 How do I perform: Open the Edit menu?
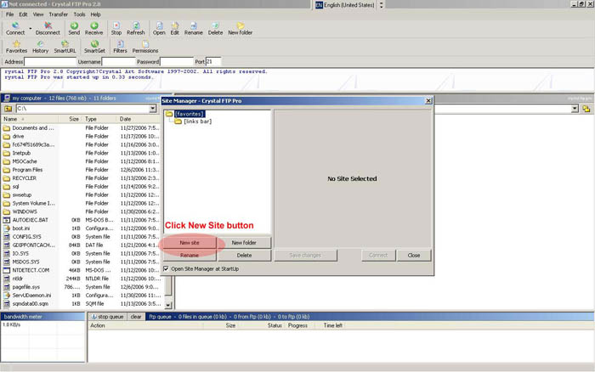[x=23, y=14]
